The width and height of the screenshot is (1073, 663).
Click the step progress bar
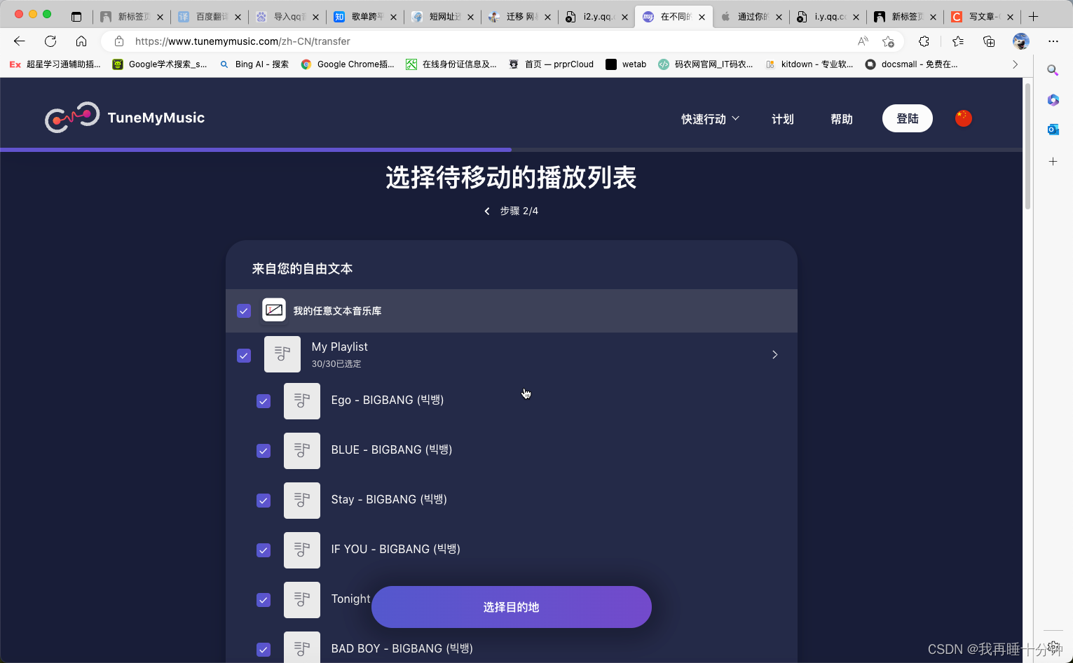click(512, 150)
